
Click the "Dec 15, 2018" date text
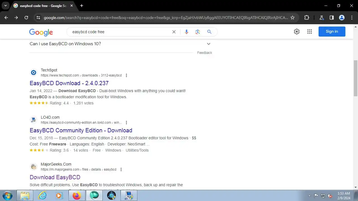click(41, 138)
